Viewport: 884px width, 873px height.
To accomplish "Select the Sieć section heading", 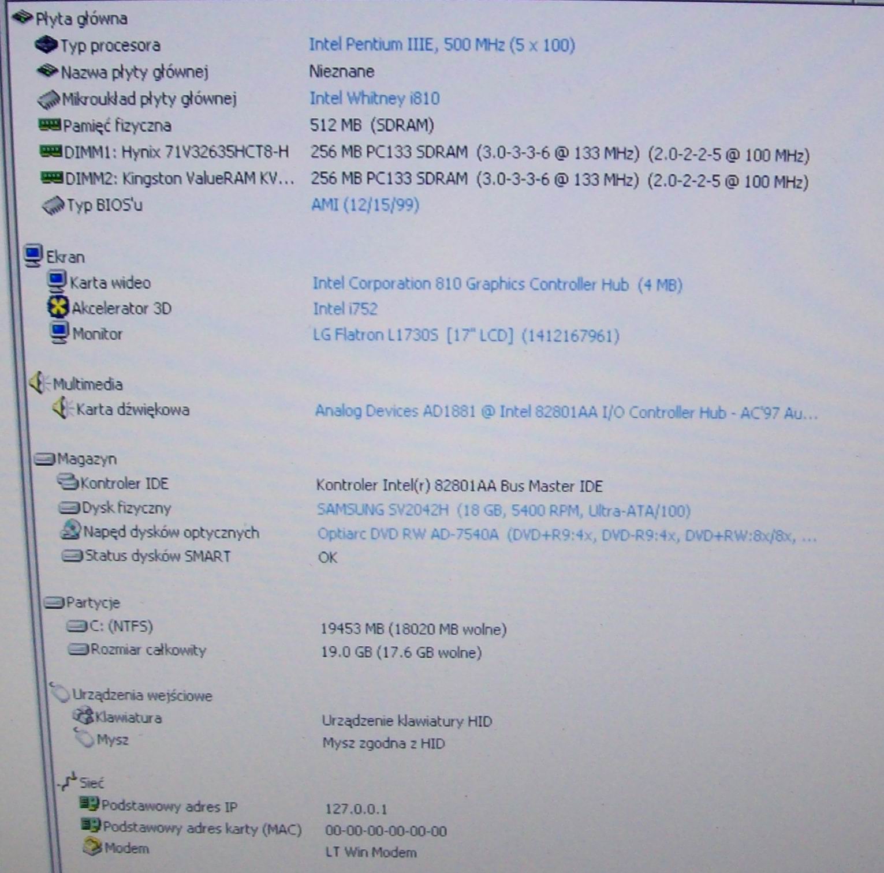I will click(x=92, y=783).
